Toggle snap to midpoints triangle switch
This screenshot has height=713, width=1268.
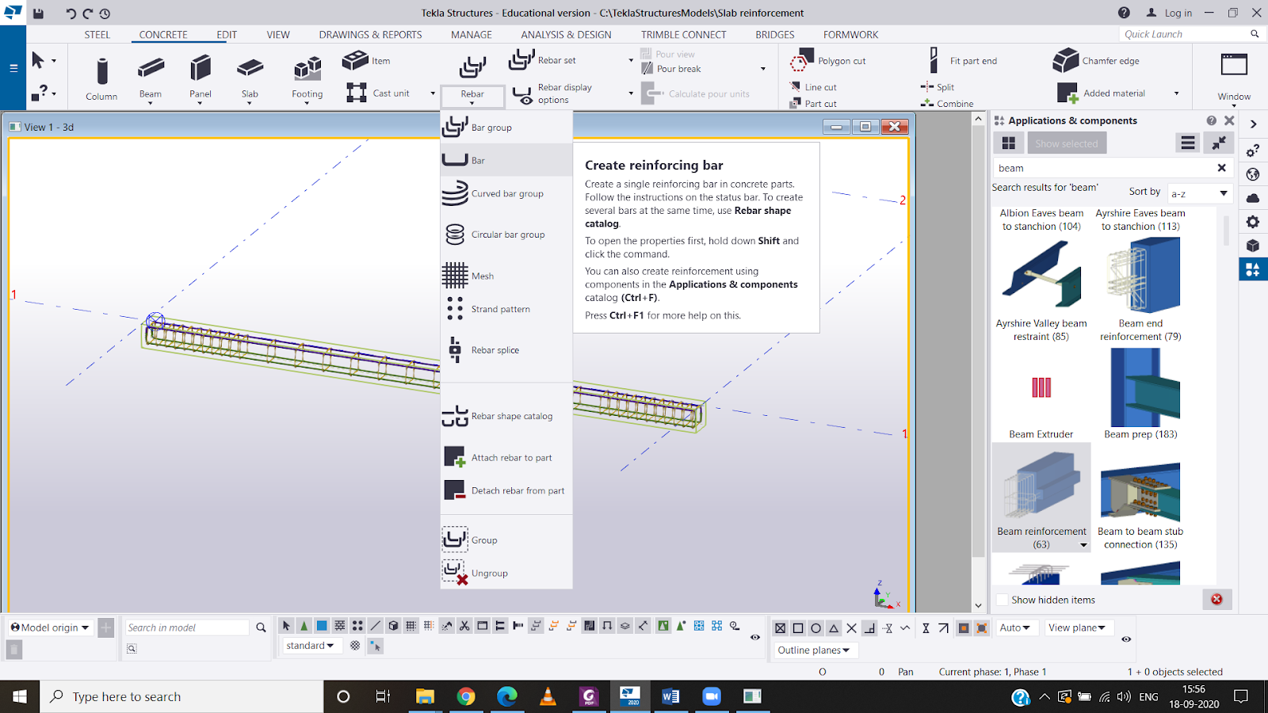pyautogui.click(x=834, y=628)
